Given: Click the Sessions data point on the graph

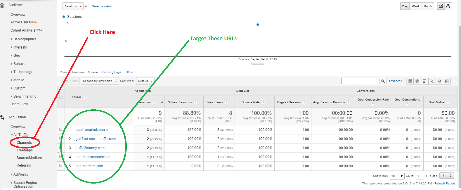Looking at the screenshot, I should (258, 25).
